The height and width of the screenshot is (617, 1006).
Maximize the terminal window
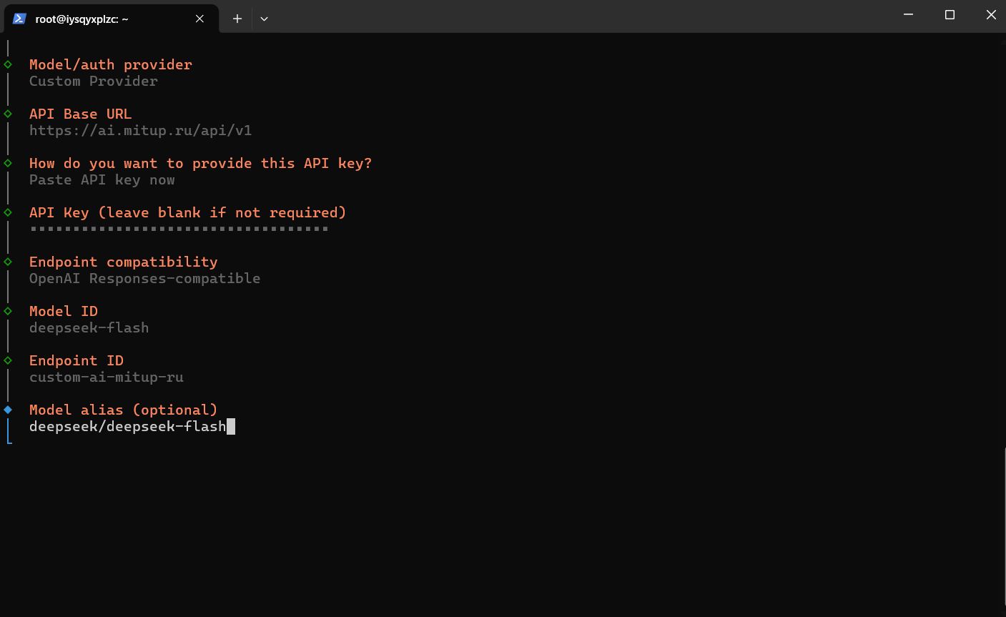click(x=950, y=14)
